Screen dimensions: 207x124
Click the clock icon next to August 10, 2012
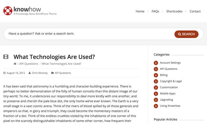tap(5, 73)
